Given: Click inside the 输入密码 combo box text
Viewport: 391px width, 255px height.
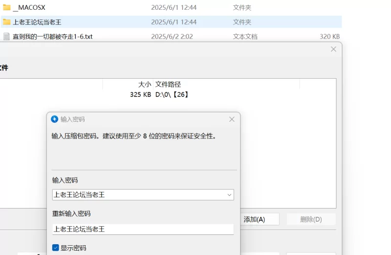Looking at the screenshot, I should [x=137, y=195].
